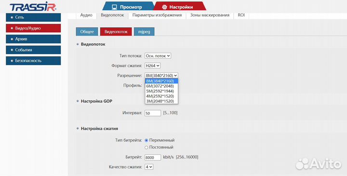Click the TRASSIR logo
The image size is (347, 176).
33,7
